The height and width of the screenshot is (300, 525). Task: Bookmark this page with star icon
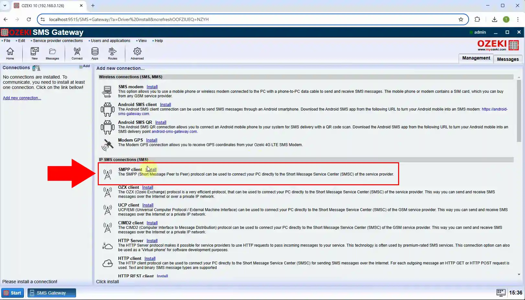[x=461, y=19]
